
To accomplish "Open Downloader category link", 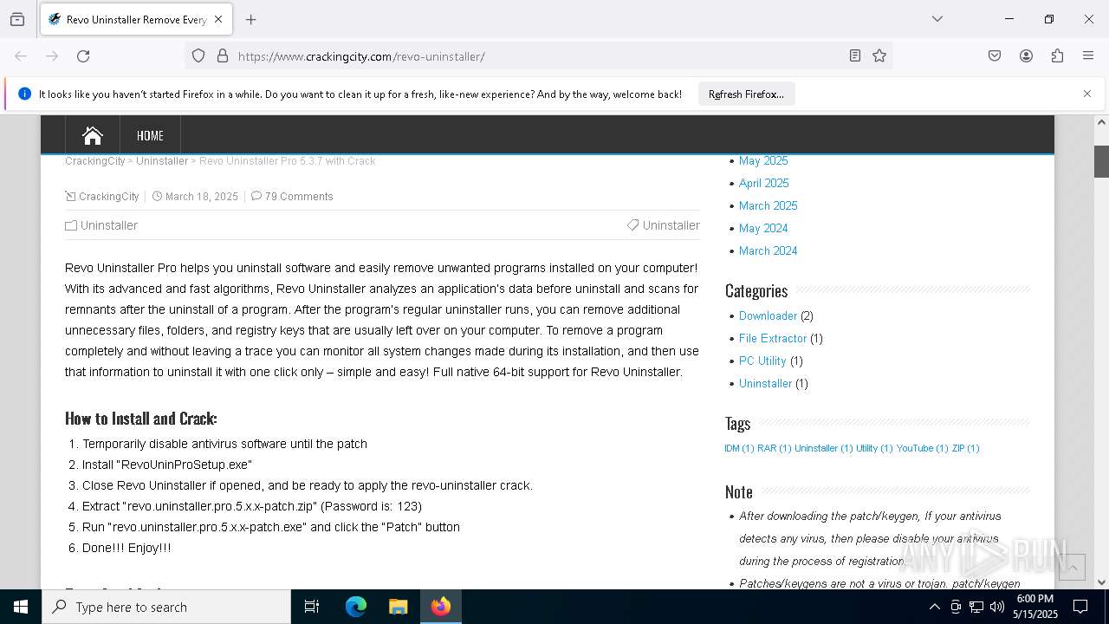I will pos(768,316).
